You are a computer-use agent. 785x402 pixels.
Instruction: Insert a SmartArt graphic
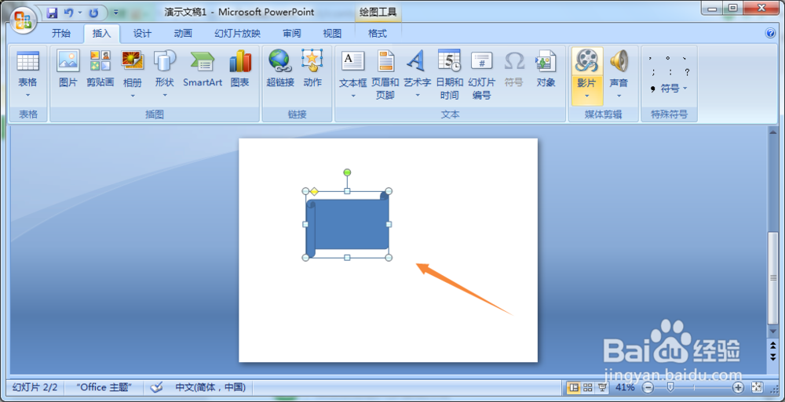click(x=203, y=69)
